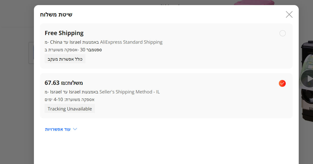Click the AliExpress Standard Shipping text
The image size is (313, 164).
tap(131, 42)
